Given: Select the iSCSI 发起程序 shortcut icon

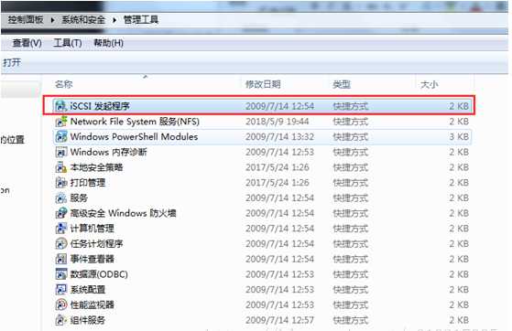Looking at the screenshot, I should pos(61,106).
